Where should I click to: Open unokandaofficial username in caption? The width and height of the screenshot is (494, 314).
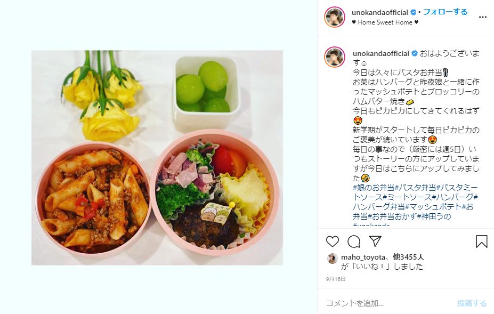(381, 53)
